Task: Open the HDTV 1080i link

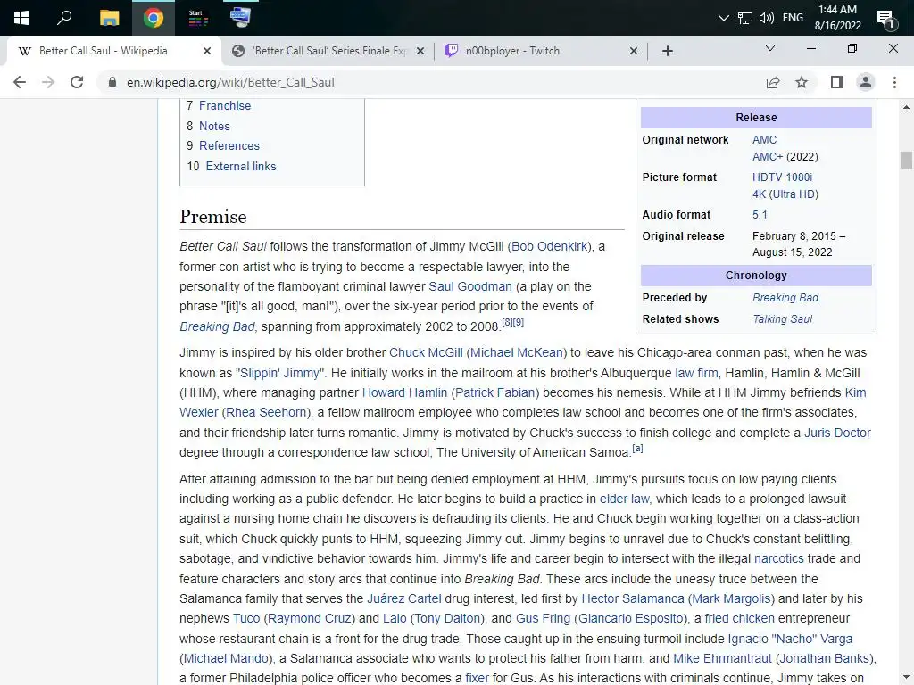Action: click(x=782, y=177)
